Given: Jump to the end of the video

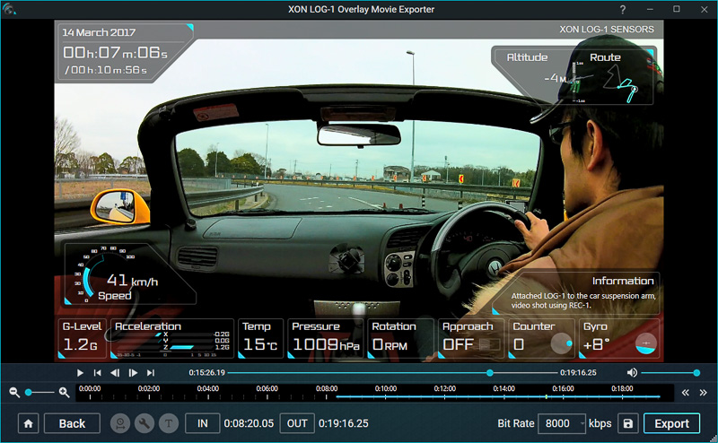Looking at the screenshot, I should tap(151, 373).
